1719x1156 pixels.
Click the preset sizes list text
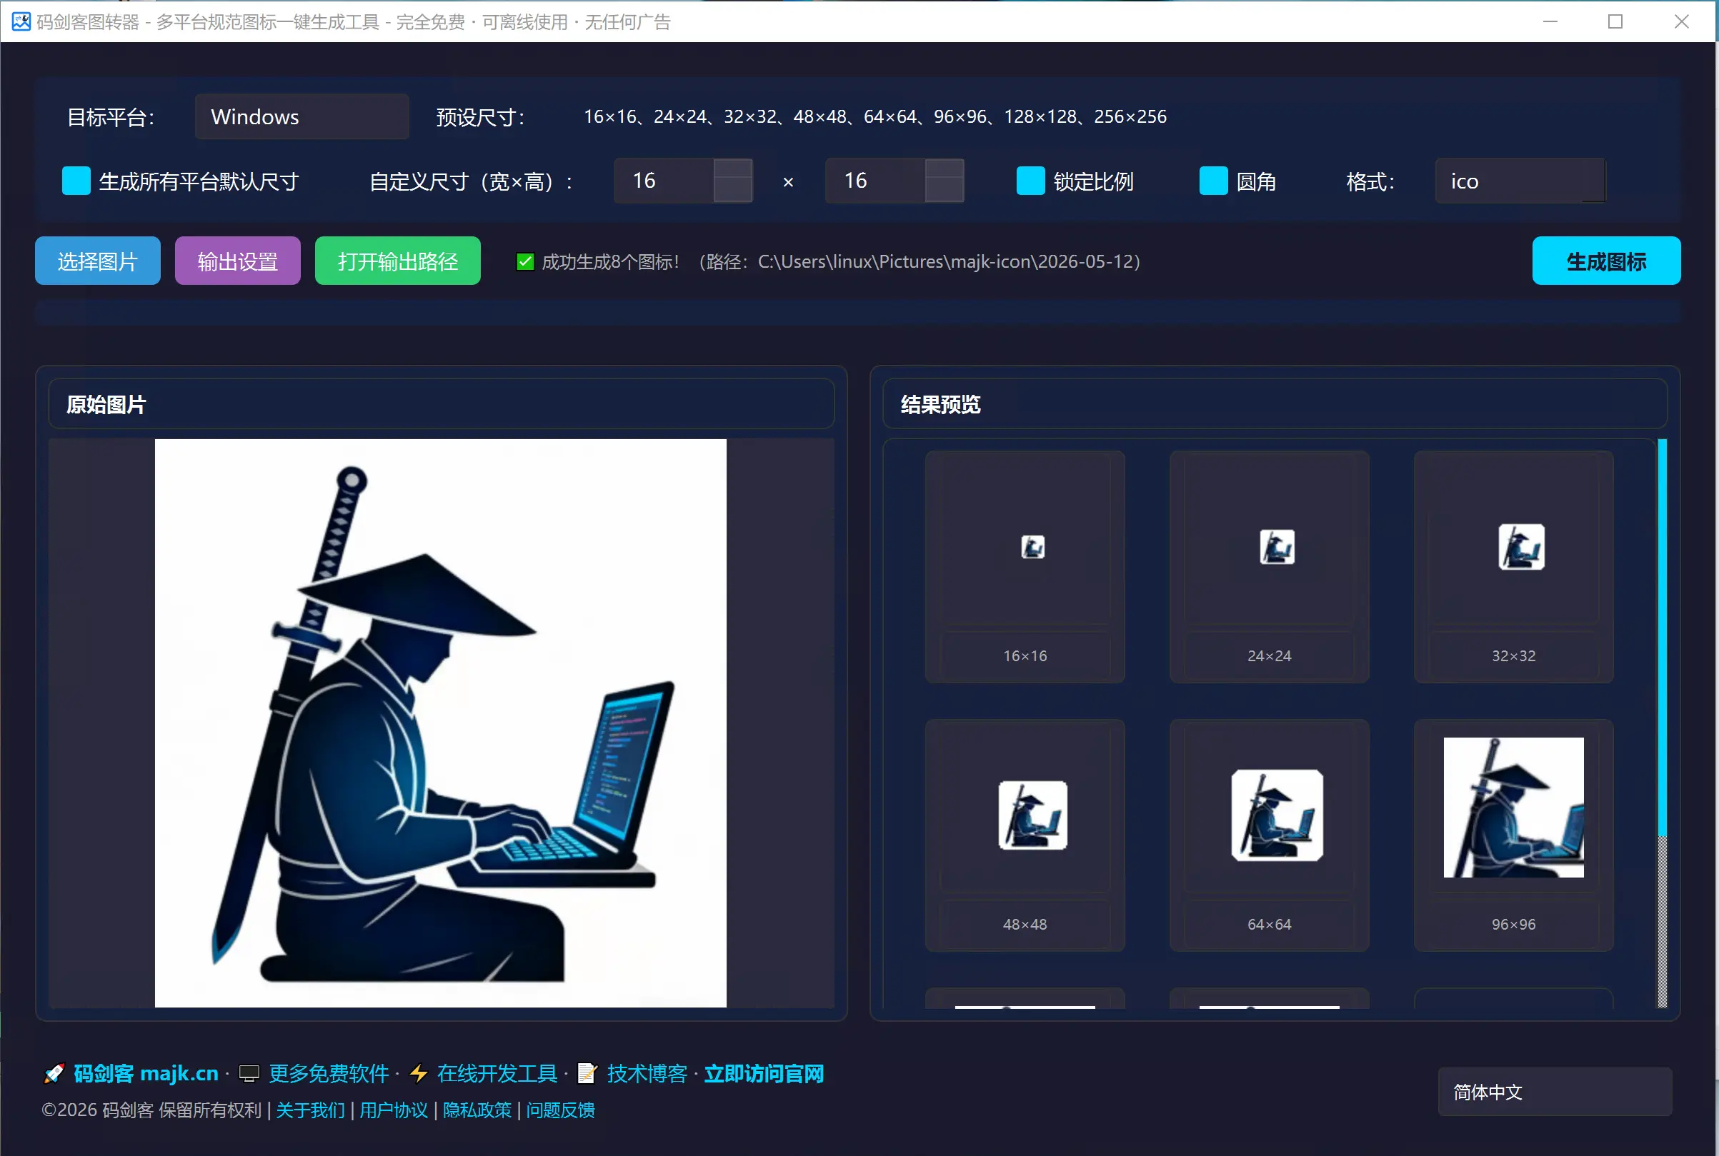click(875, 116)
